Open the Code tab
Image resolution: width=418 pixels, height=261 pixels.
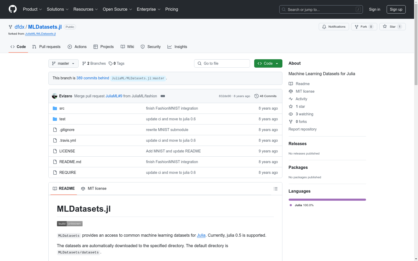click(x=18, y=47)
